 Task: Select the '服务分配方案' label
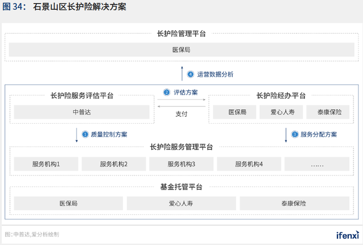pyautogui.click(x=319, y=134)
